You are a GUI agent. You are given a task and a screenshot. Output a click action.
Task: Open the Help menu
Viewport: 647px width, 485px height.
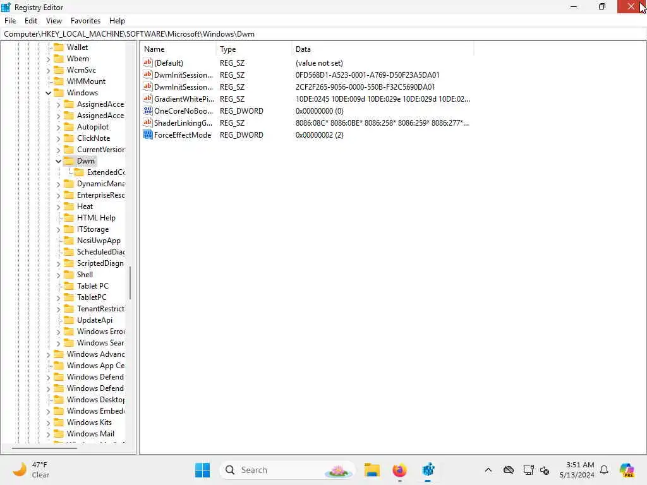[x=117, y=21]
